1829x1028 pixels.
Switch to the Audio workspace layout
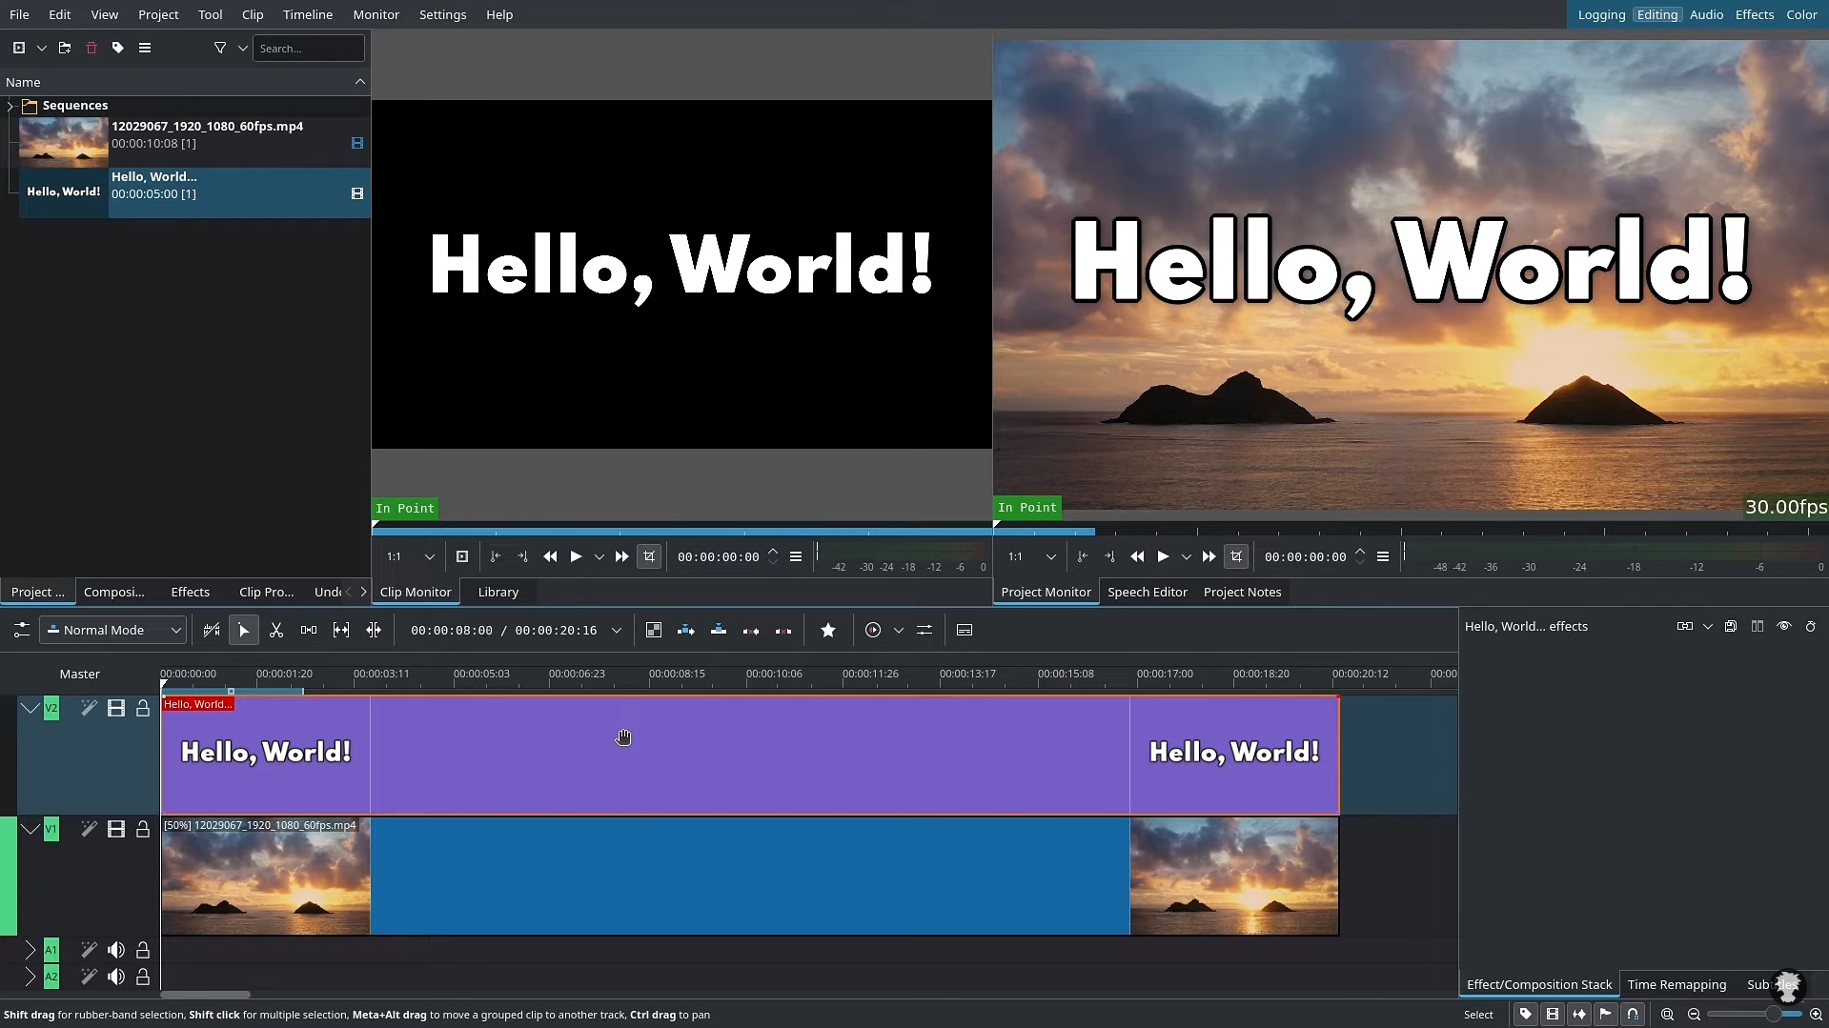tap(1705, 14)
